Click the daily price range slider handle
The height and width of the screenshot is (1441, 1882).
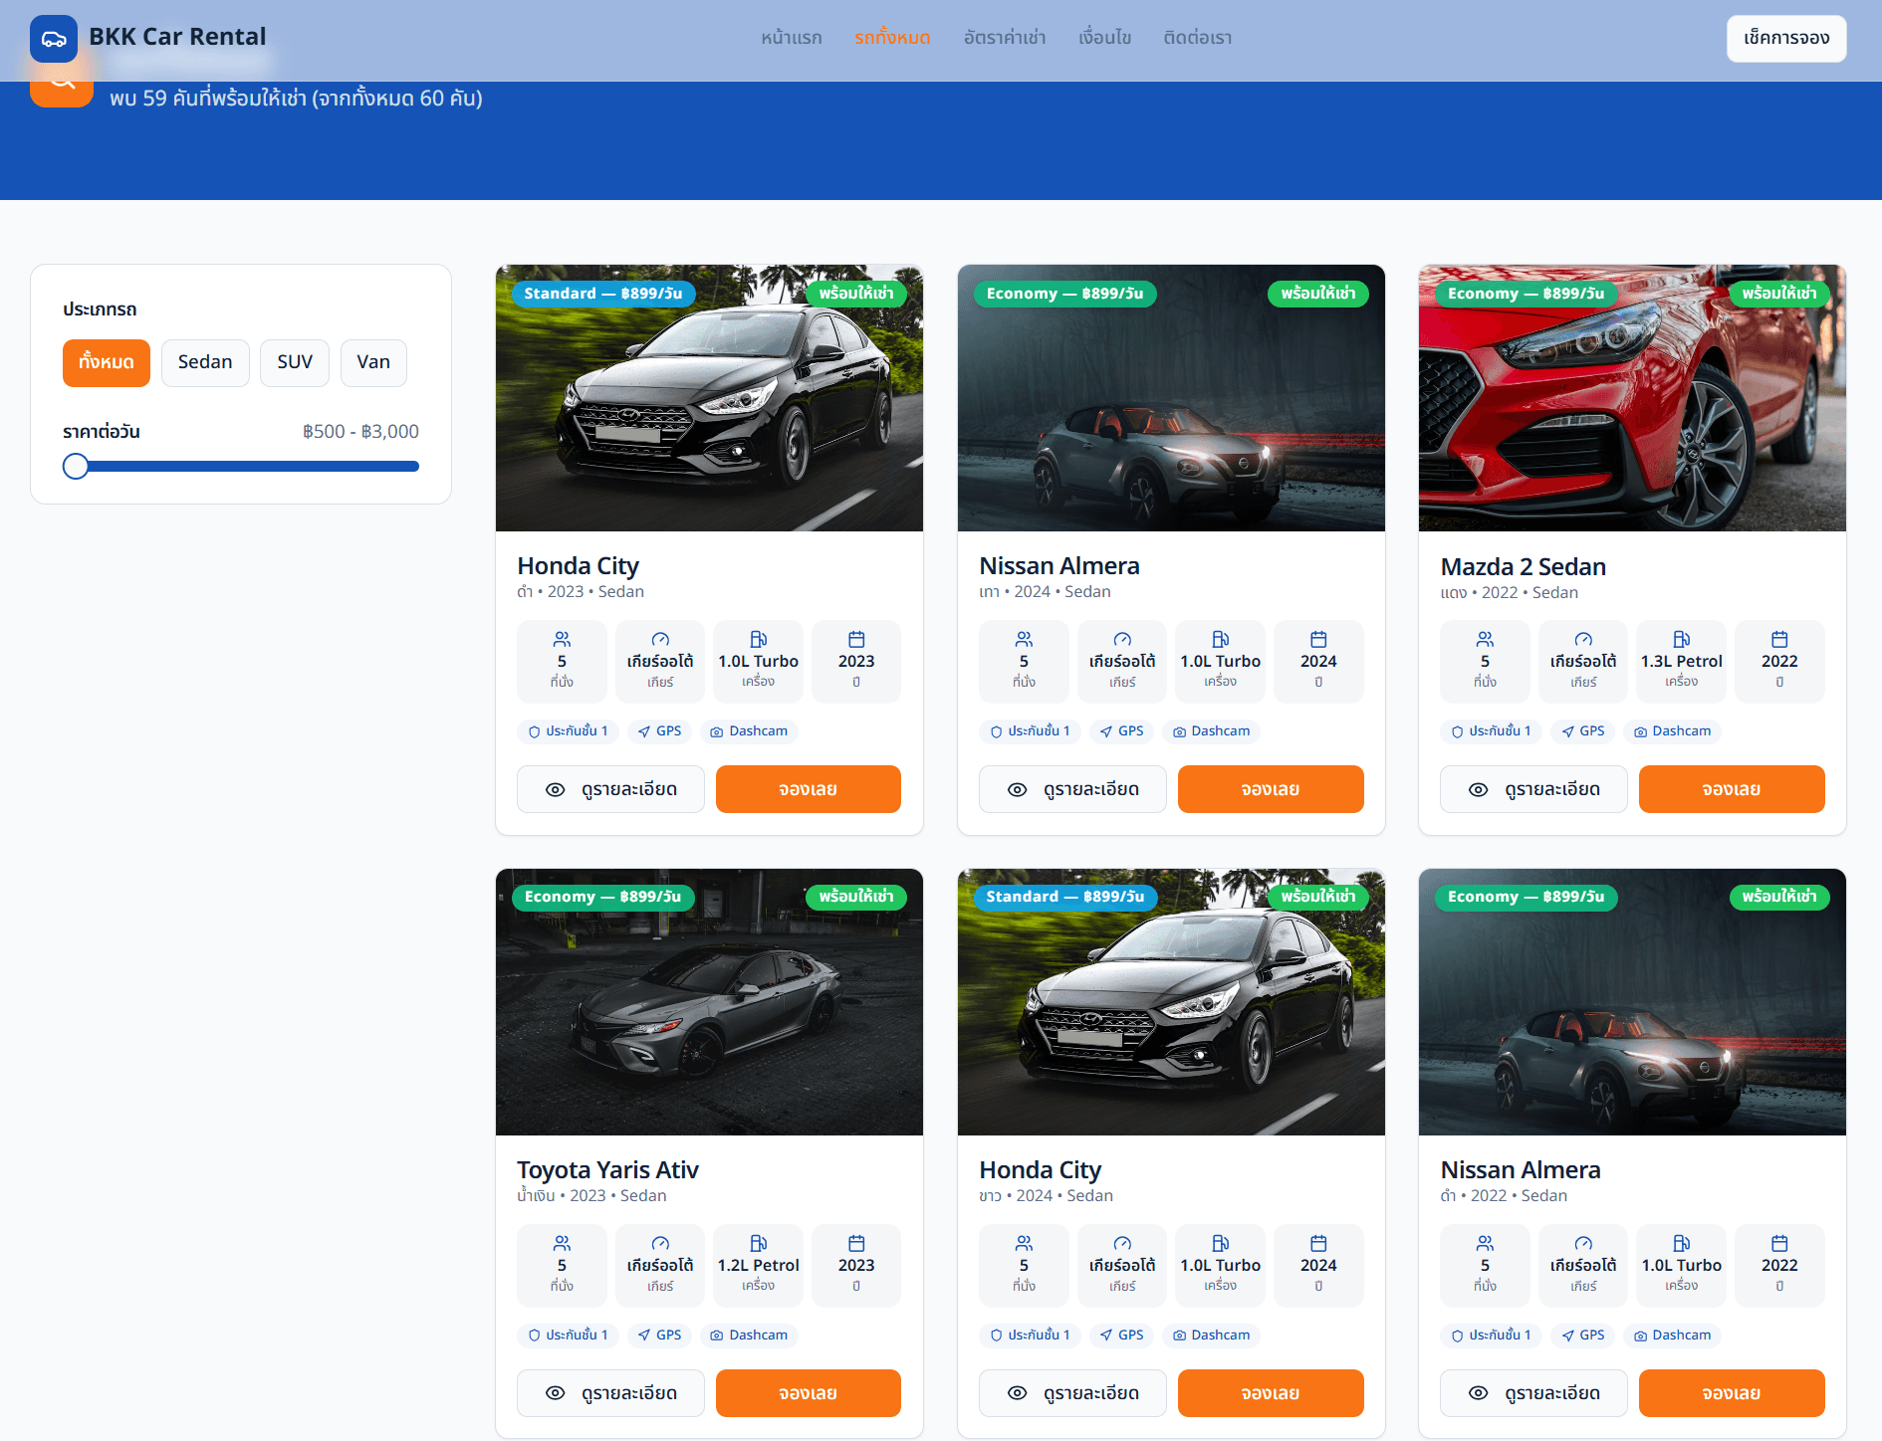pos(76,466)
